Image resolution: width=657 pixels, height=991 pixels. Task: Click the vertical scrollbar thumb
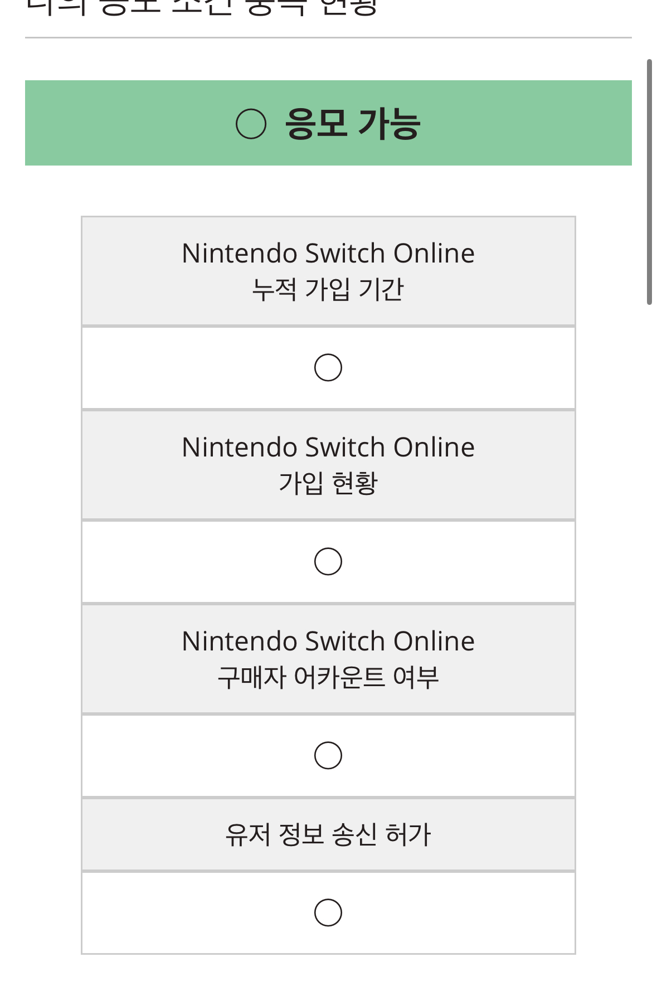(649, 182)
